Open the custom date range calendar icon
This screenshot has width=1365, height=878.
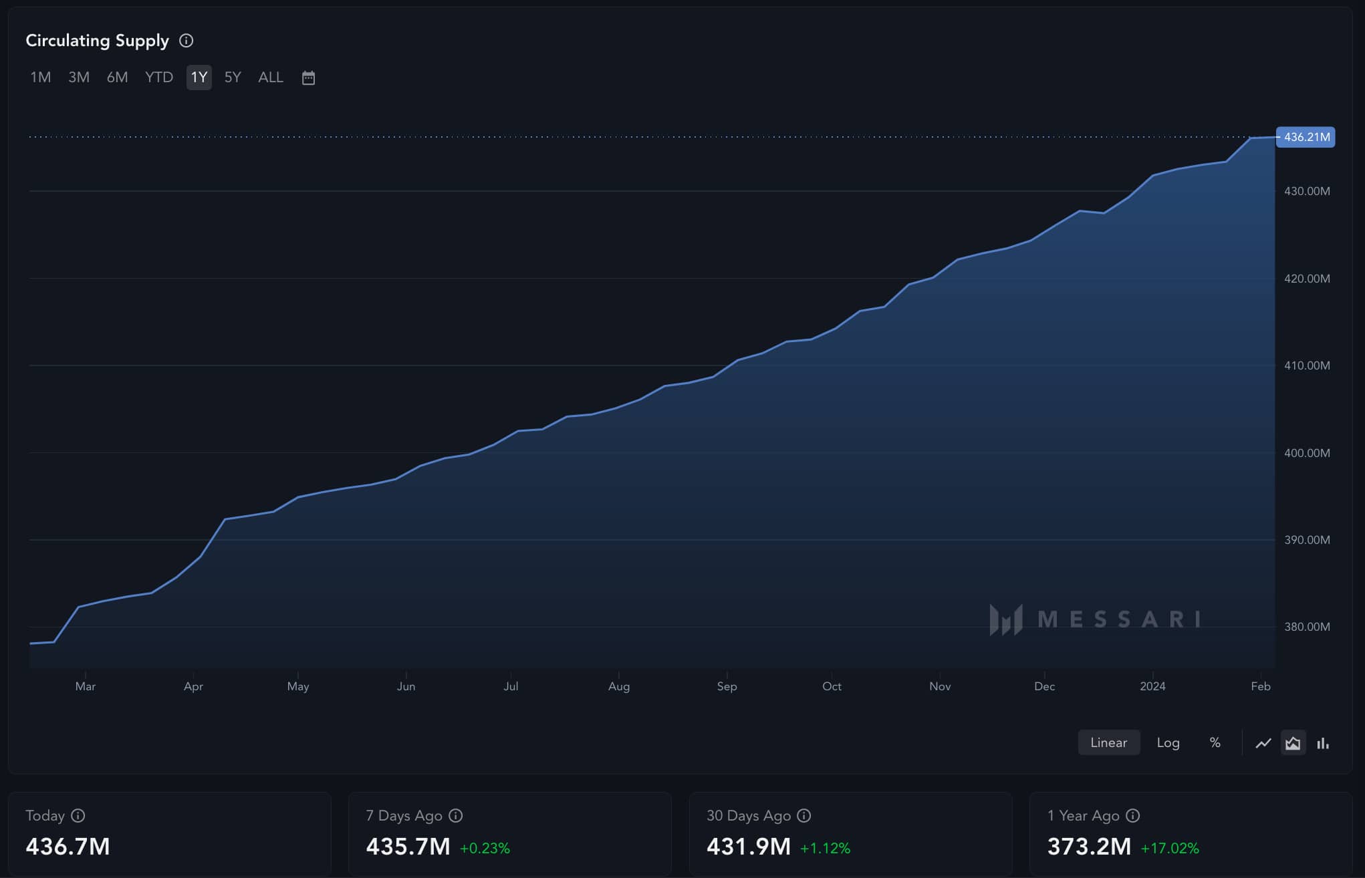coord(308,78)
